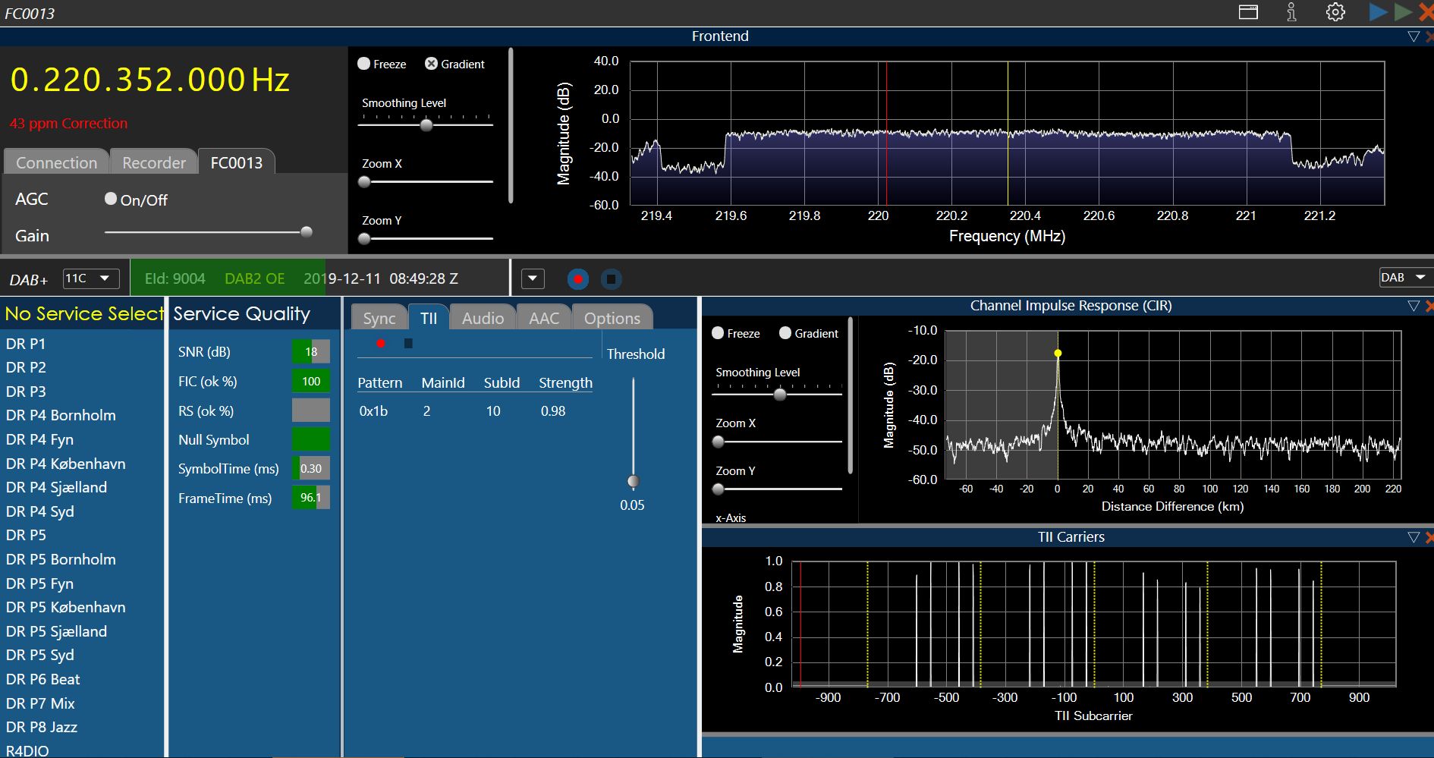The height and width of the screenshot is (758, 1434).
Task: Toggle Gradient in the CIR panel
Action: pos(785,333)
